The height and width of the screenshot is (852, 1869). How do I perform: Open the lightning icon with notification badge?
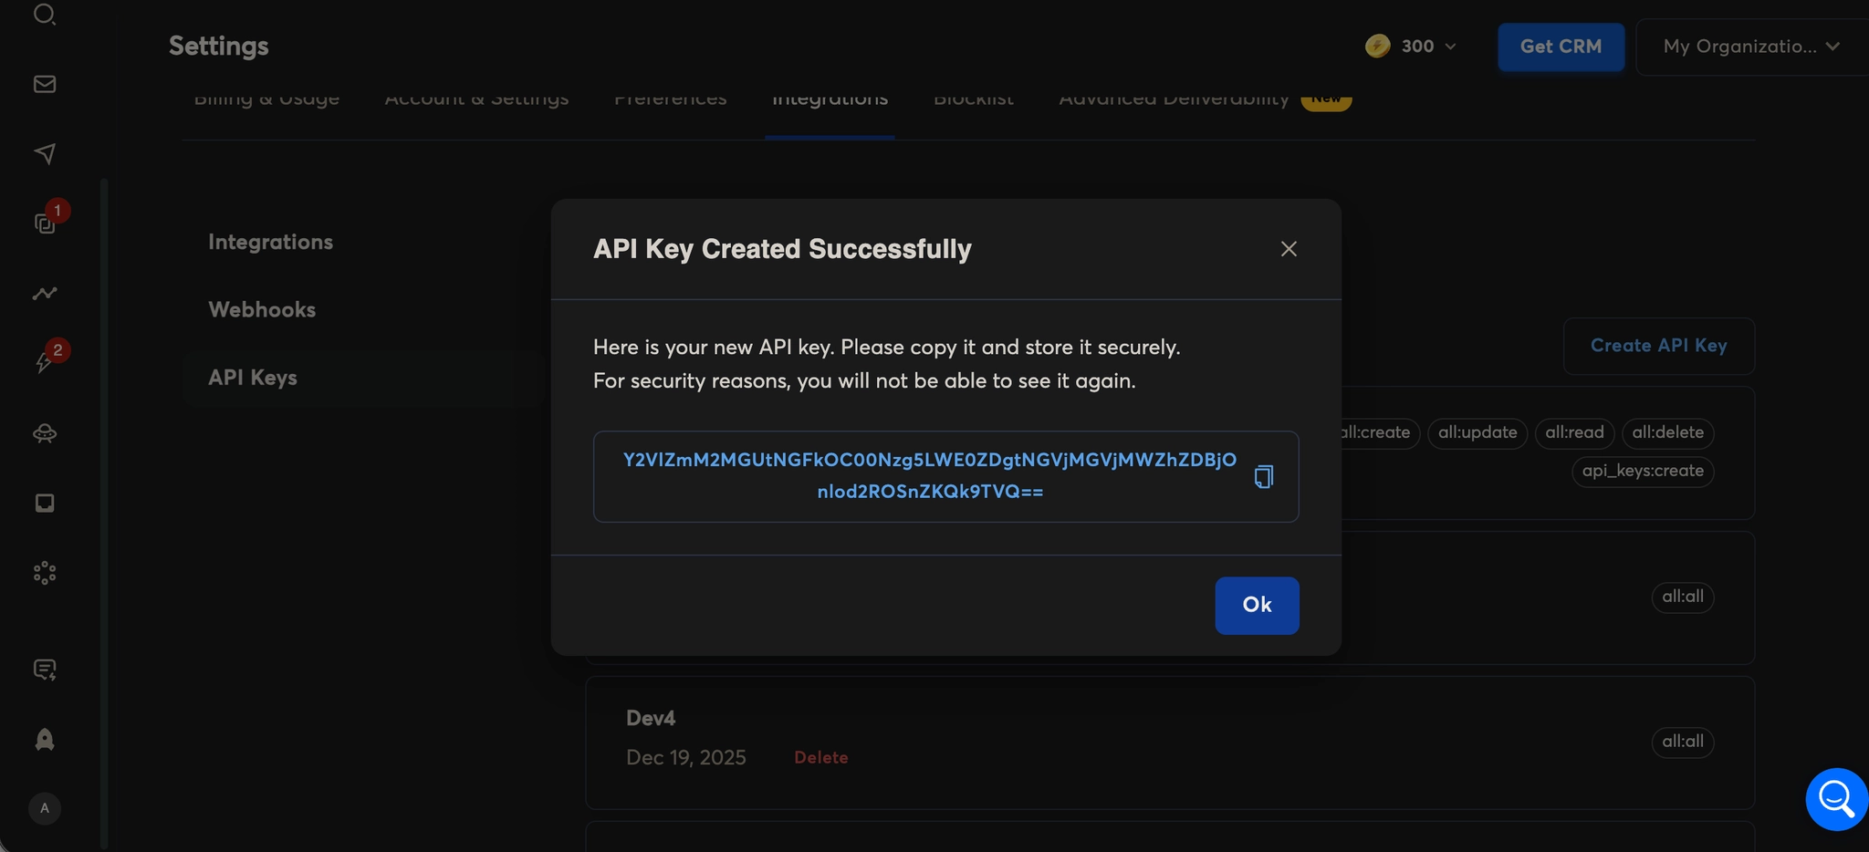[x=44, y=361]
